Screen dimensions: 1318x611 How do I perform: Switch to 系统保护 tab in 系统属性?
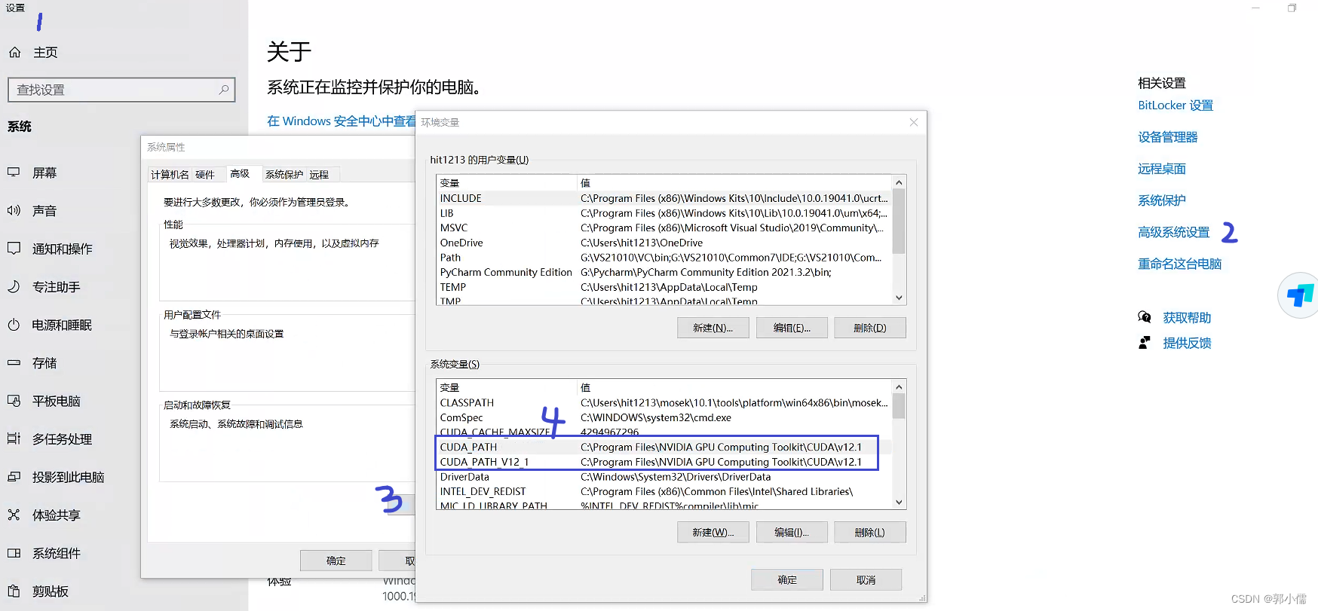284,175
